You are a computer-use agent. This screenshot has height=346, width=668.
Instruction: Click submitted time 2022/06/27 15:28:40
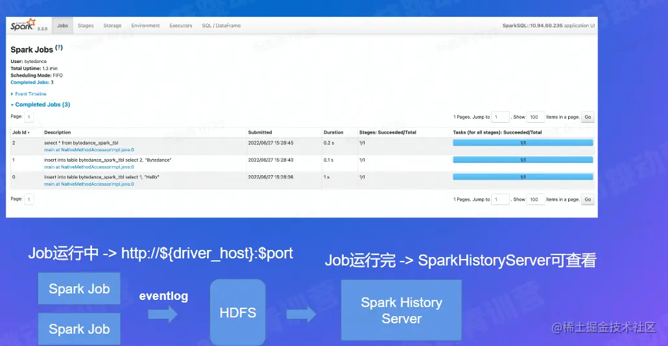coord(270,160)
